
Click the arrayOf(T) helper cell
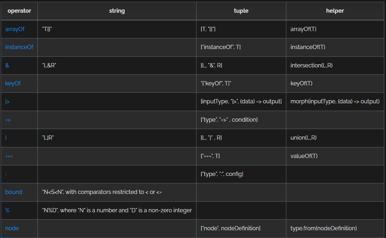coord(303,29)
